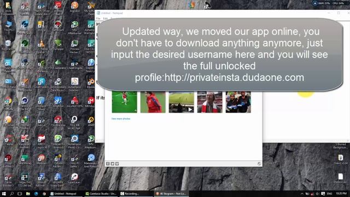Click the taskbar clock showing 10:20 PM
The width and height of the screenshot is (350, 197).
tap(341, 194)
